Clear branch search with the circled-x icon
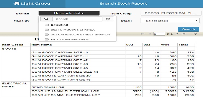The width and height of the screenshot is (203, 98). 108,19
